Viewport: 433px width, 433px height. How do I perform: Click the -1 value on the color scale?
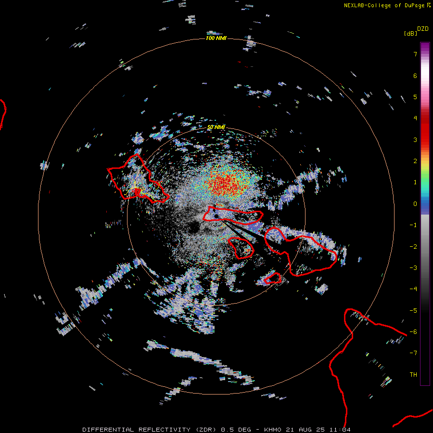coord(413,225)
